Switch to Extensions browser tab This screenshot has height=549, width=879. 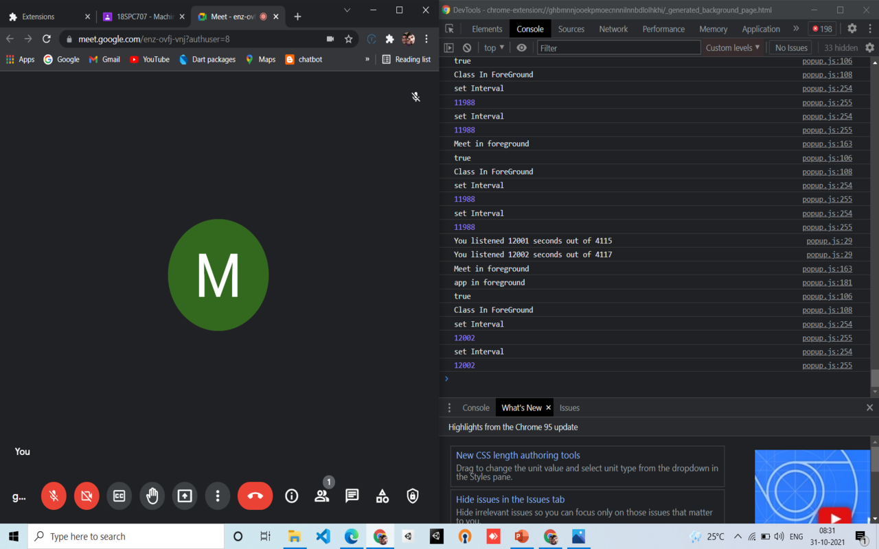tap(47, 16)
